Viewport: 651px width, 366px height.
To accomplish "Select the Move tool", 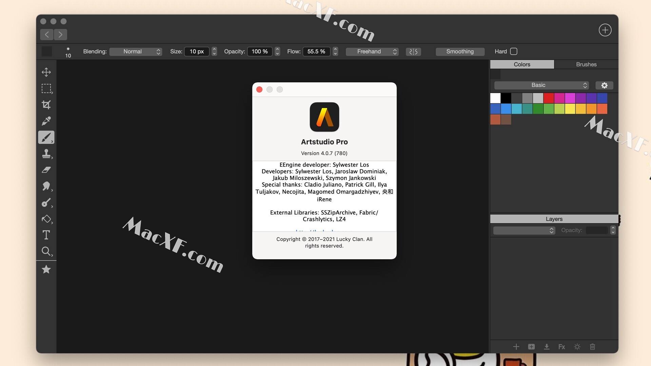I will coord(46,72).
